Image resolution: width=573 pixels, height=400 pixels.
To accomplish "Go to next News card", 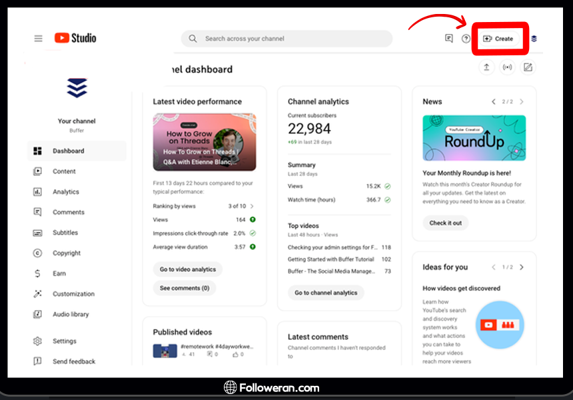I will coord(521,102).
